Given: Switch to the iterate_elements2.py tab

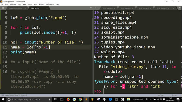Looking at the screenshot, I should pos(15,8).
